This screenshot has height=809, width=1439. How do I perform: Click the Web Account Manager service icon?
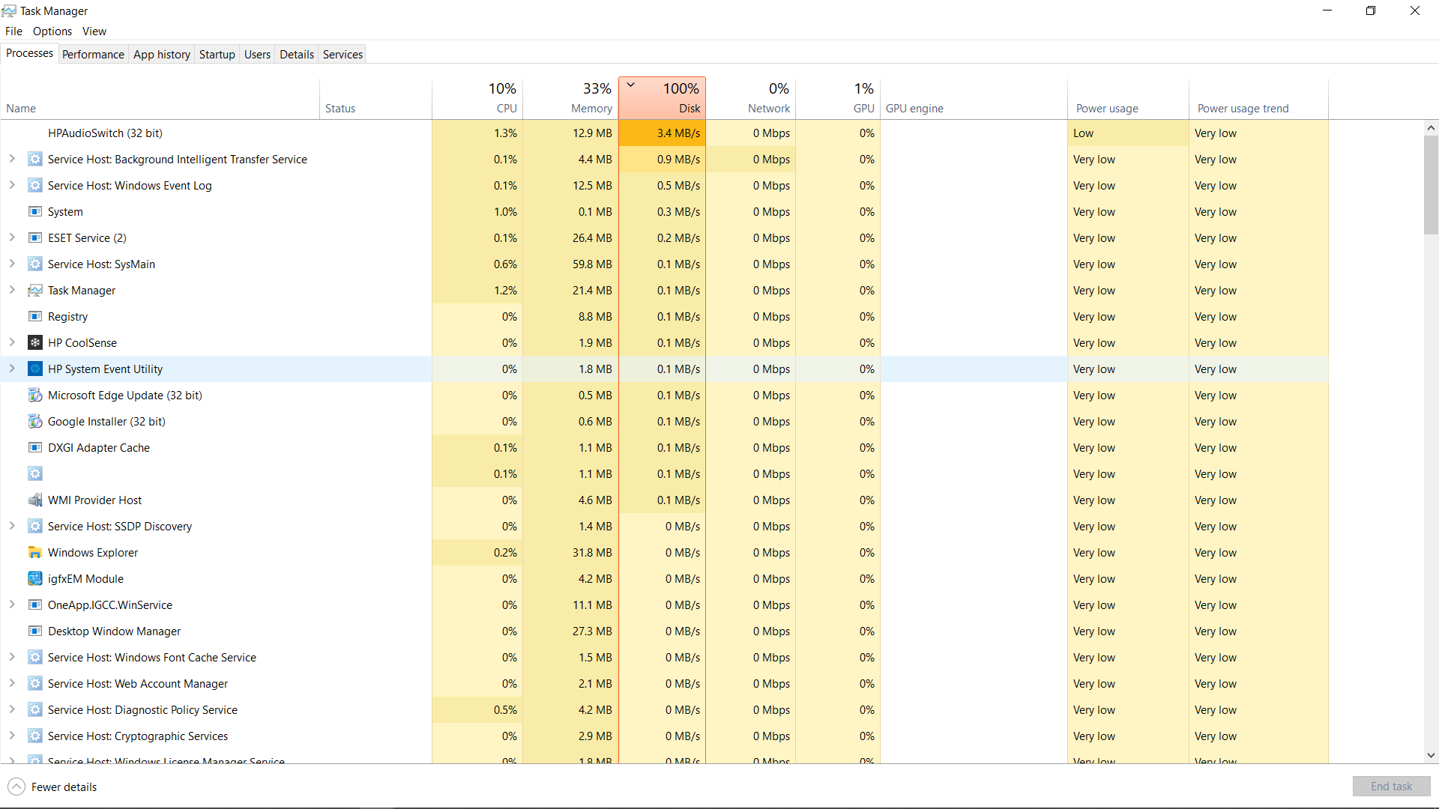35,684
